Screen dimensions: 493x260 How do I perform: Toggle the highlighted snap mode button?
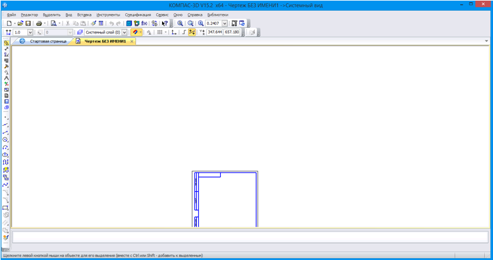pos(192,32)
